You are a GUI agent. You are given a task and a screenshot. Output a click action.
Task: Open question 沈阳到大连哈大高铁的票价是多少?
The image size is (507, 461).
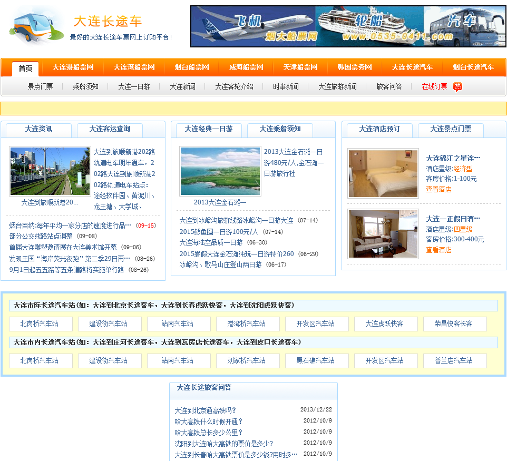[x=224, y=444]
